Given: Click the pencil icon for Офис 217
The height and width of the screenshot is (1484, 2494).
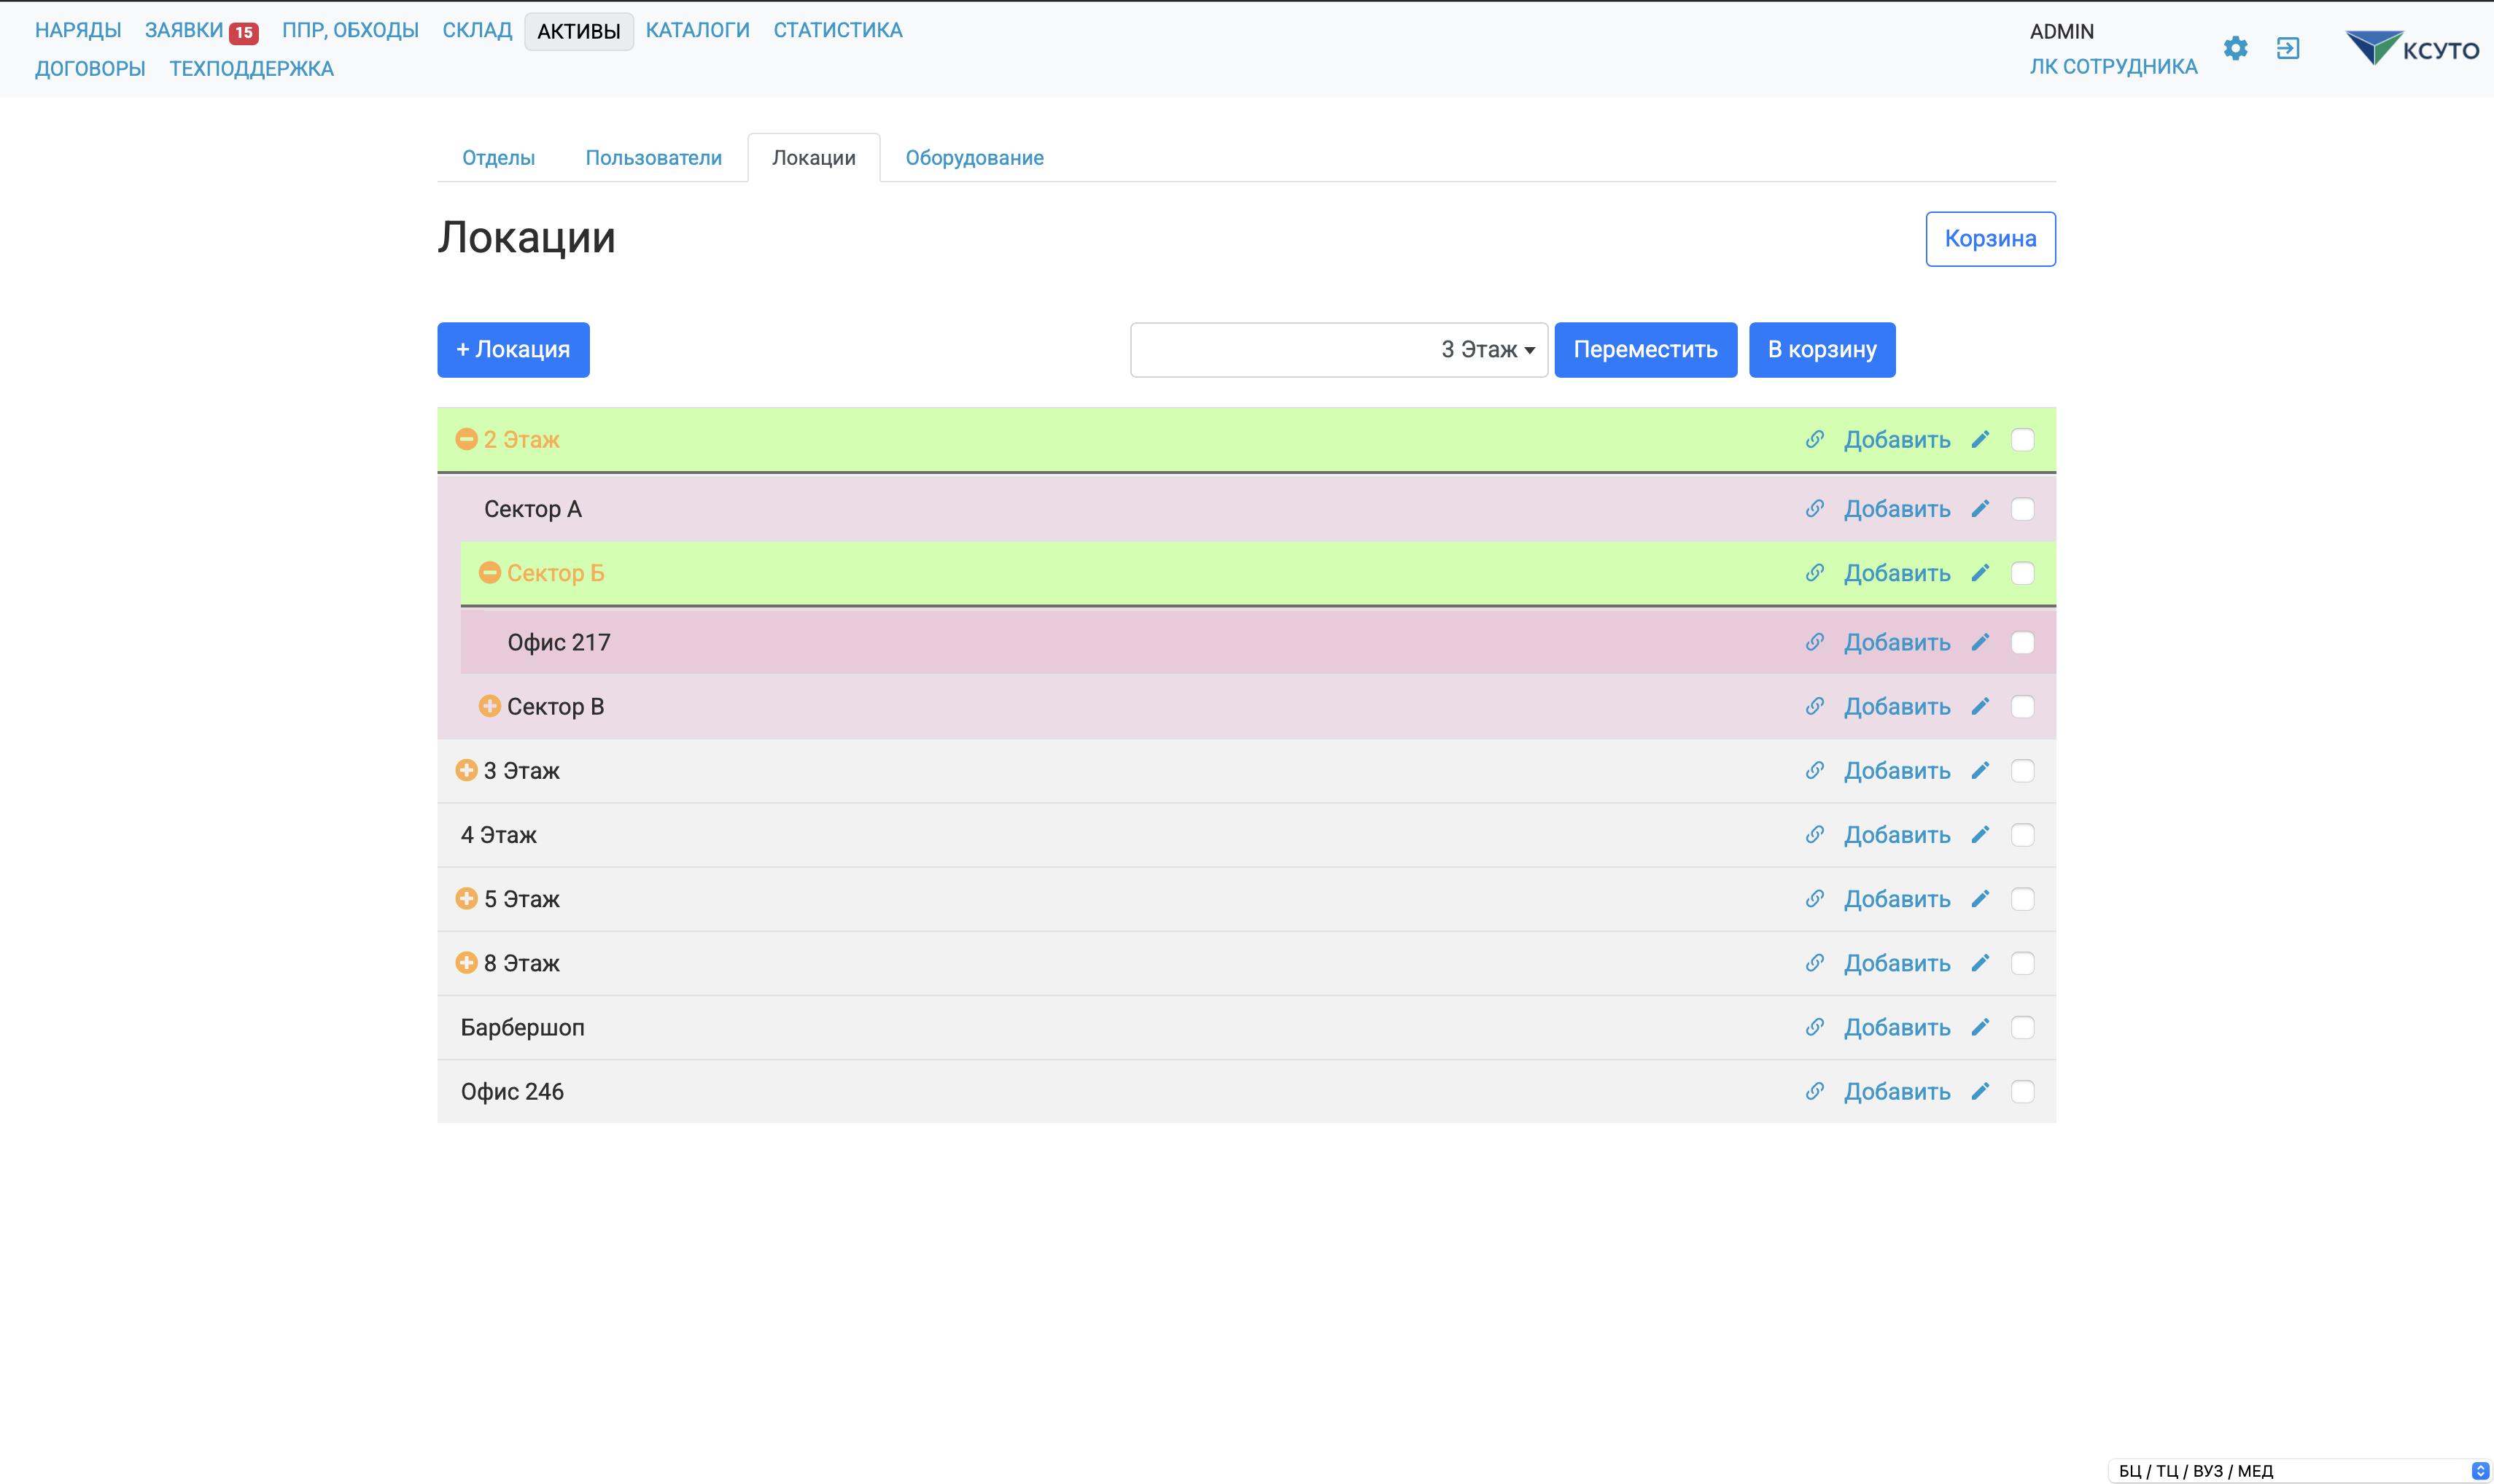Looking at the screenshot, I should pos(1980,642).
